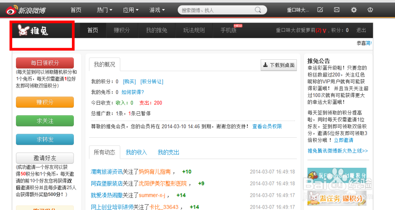
Task: Click the search magnifier icon
Action: 258,10
